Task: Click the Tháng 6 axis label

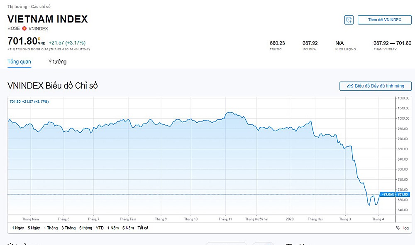Action: [x=63, y=219]
